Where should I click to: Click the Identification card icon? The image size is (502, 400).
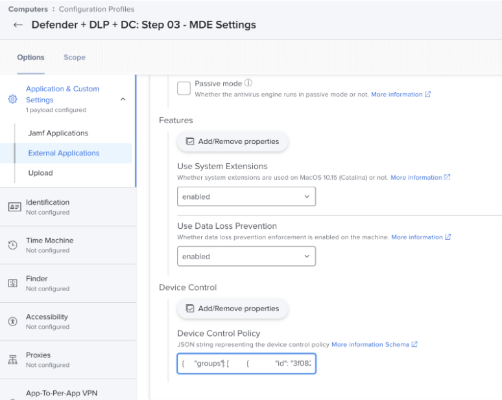(x=14, y=207)
